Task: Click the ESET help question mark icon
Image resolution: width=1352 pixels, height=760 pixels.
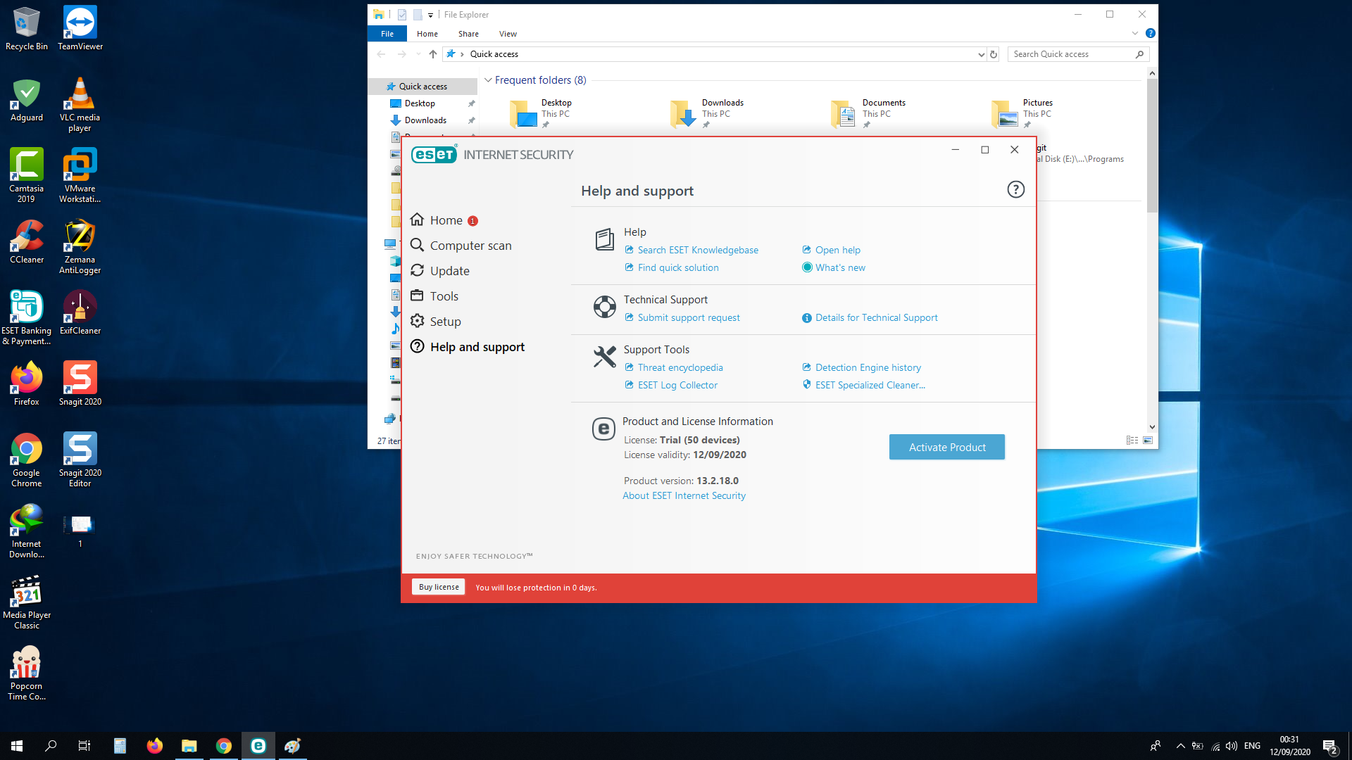Action: (1015, 189)
